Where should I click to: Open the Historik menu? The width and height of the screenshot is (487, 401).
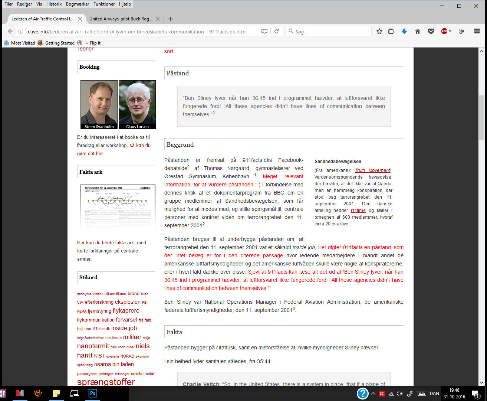tap(54, 4)
